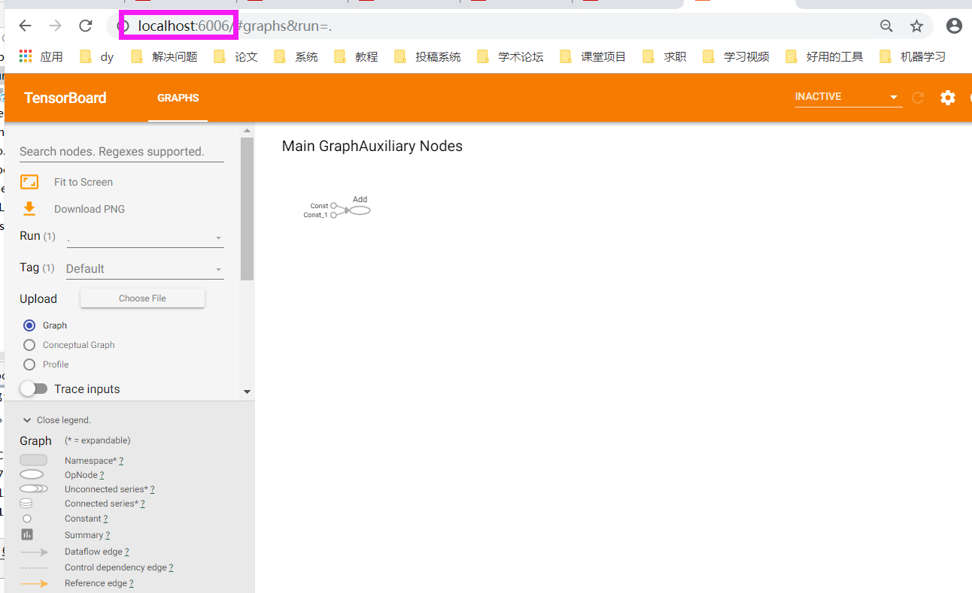The height and width of the screenshot is (593, 972).
Task: Open the Chrome profile avatar icon
Action: [x=954, y=26]
